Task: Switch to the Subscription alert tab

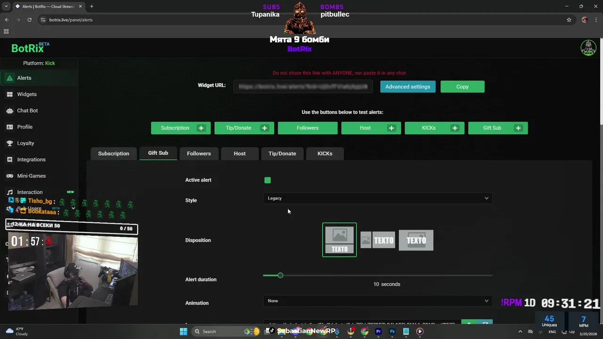Action: click(114, 153)
